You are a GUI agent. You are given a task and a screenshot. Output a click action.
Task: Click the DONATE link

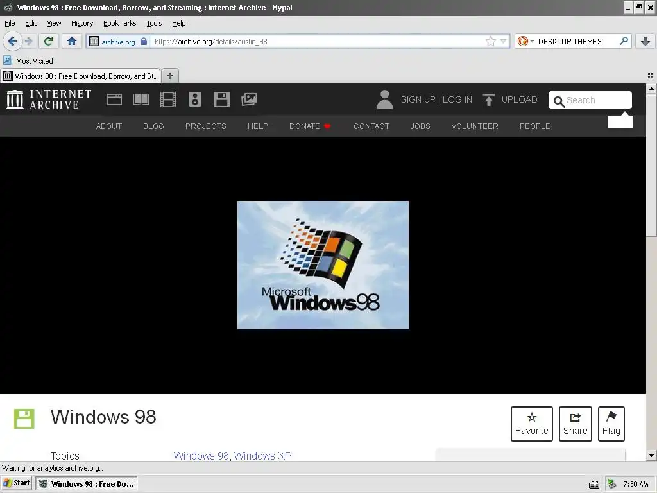[x=310, y=126]
